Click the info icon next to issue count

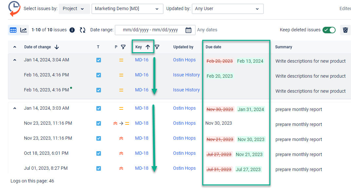coord(72,30)
